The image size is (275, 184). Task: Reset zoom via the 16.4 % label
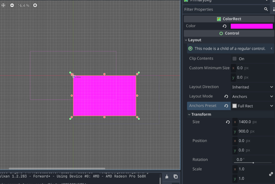[23, 5]
